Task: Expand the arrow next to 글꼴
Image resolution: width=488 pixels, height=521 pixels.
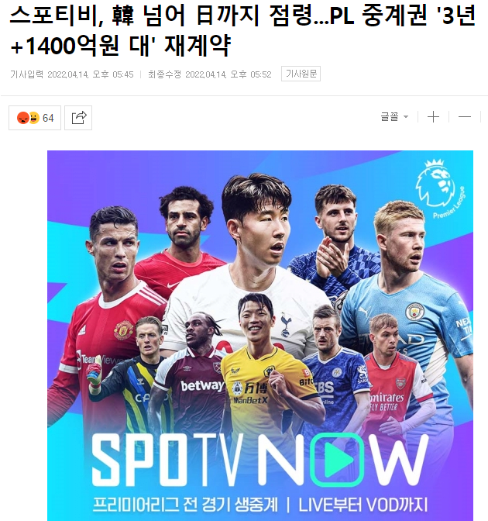Action: coord(406,117)
